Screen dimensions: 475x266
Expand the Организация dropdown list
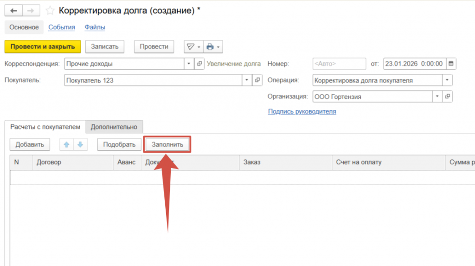tap(436, 97)
